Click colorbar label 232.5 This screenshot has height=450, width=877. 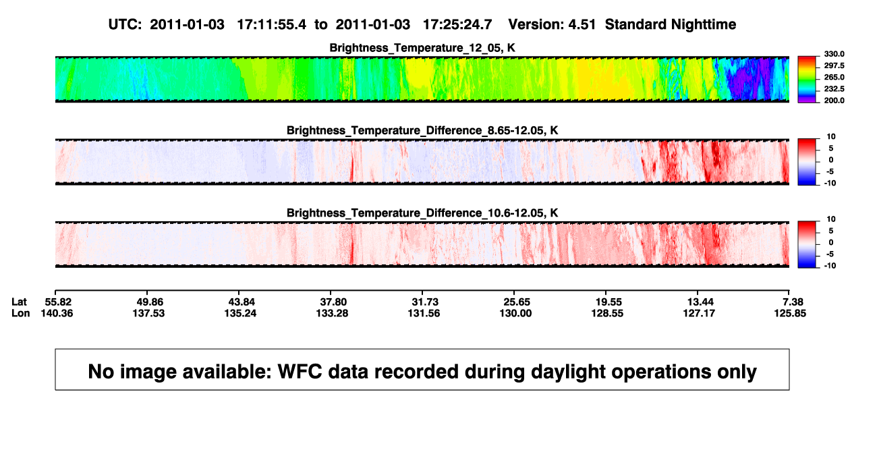pos(834,89)
